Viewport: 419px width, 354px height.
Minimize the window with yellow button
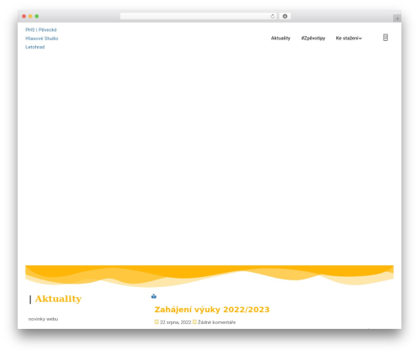[30, 16]
